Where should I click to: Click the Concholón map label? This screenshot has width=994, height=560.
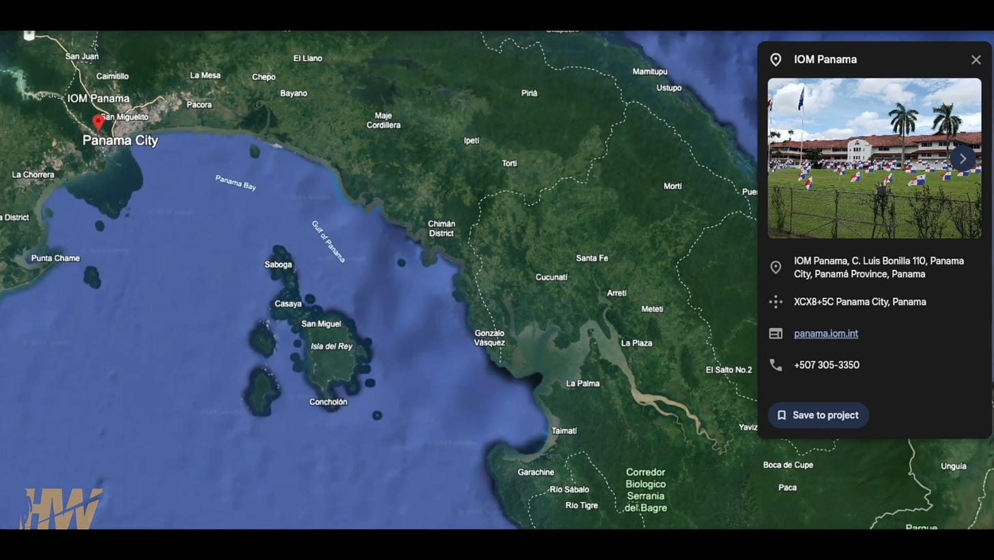328,402
